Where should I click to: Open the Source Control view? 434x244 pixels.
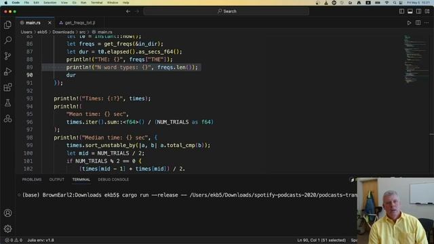coord(7,56)
